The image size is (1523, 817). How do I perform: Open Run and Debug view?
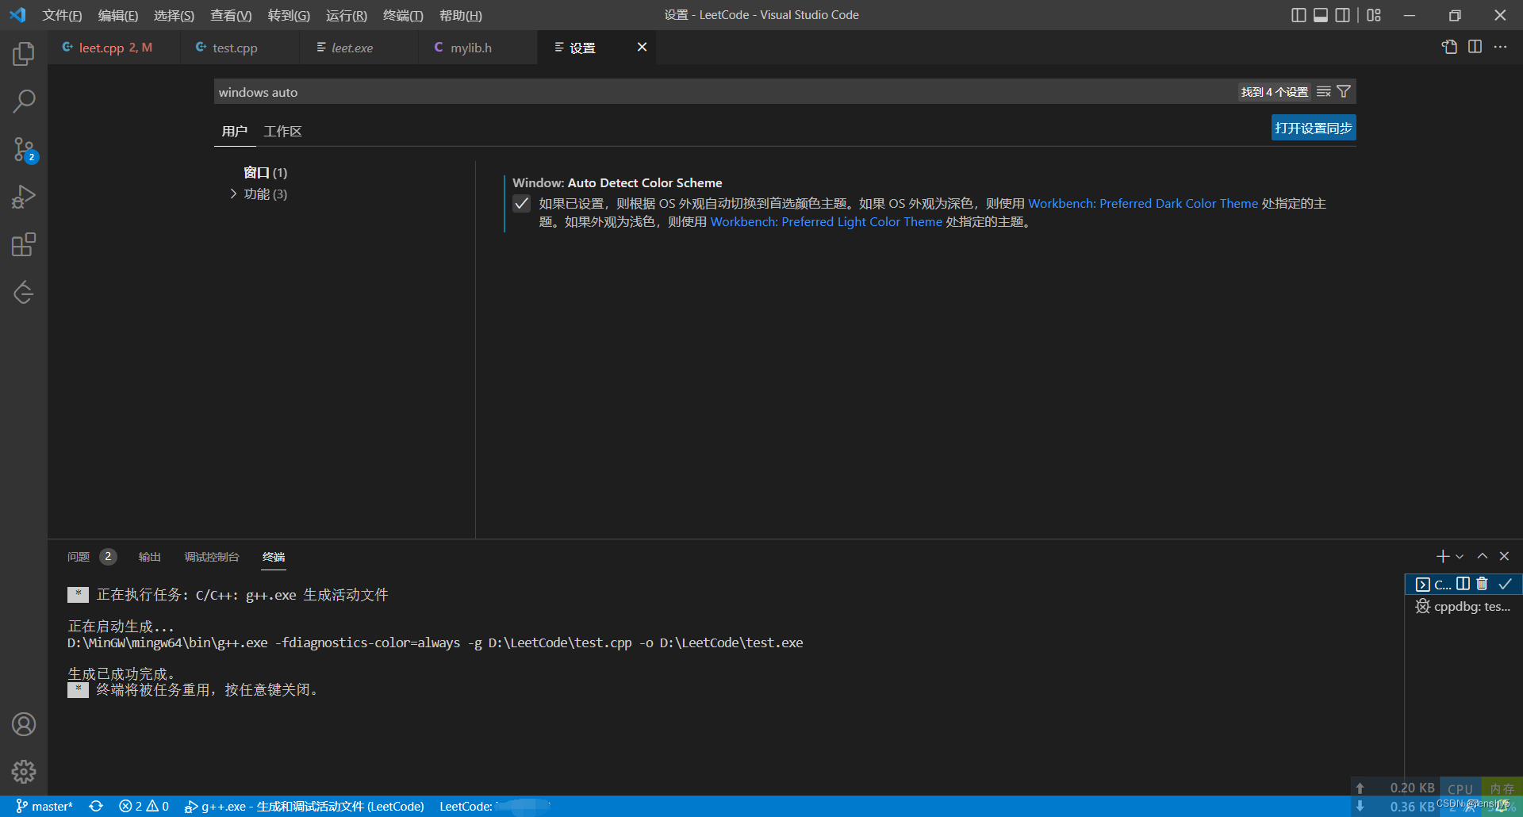[24, 197]
